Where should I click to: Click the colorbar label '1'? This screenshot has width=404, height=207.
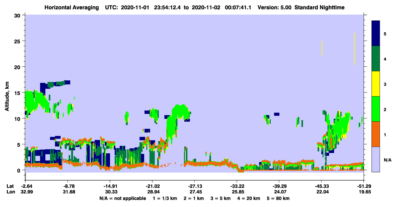pyautogui.click(x=385, y=134)
